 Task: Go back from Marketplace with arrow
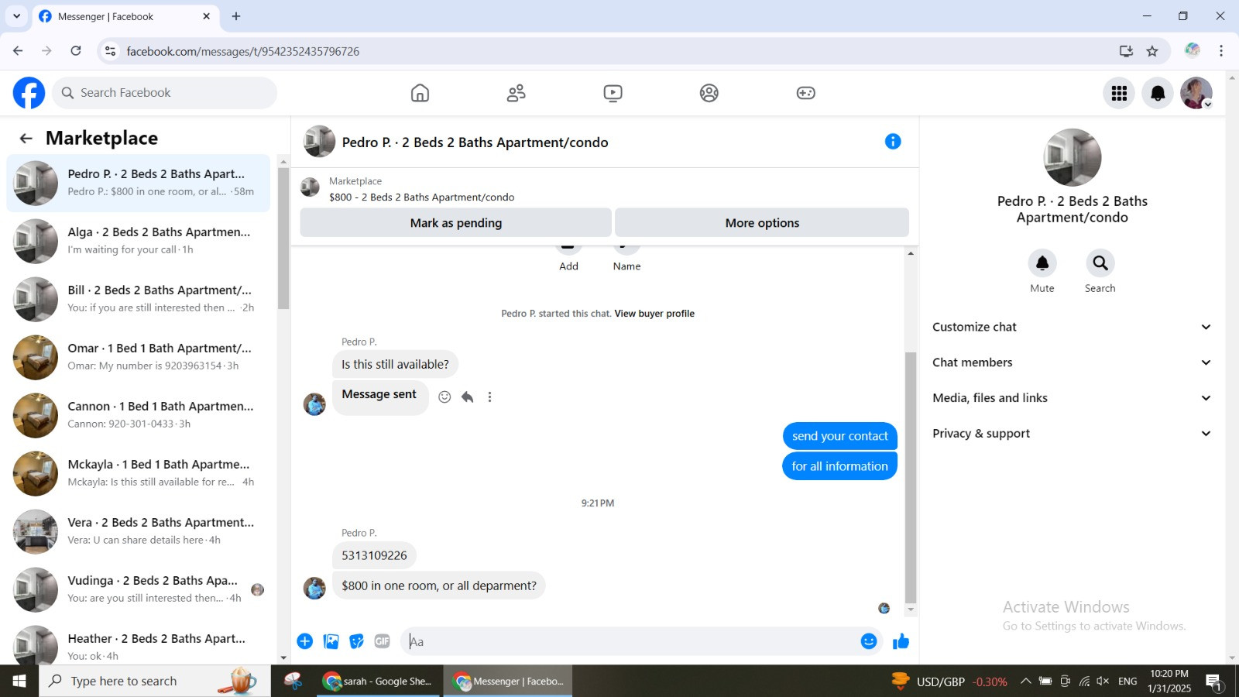click(26, 139)
